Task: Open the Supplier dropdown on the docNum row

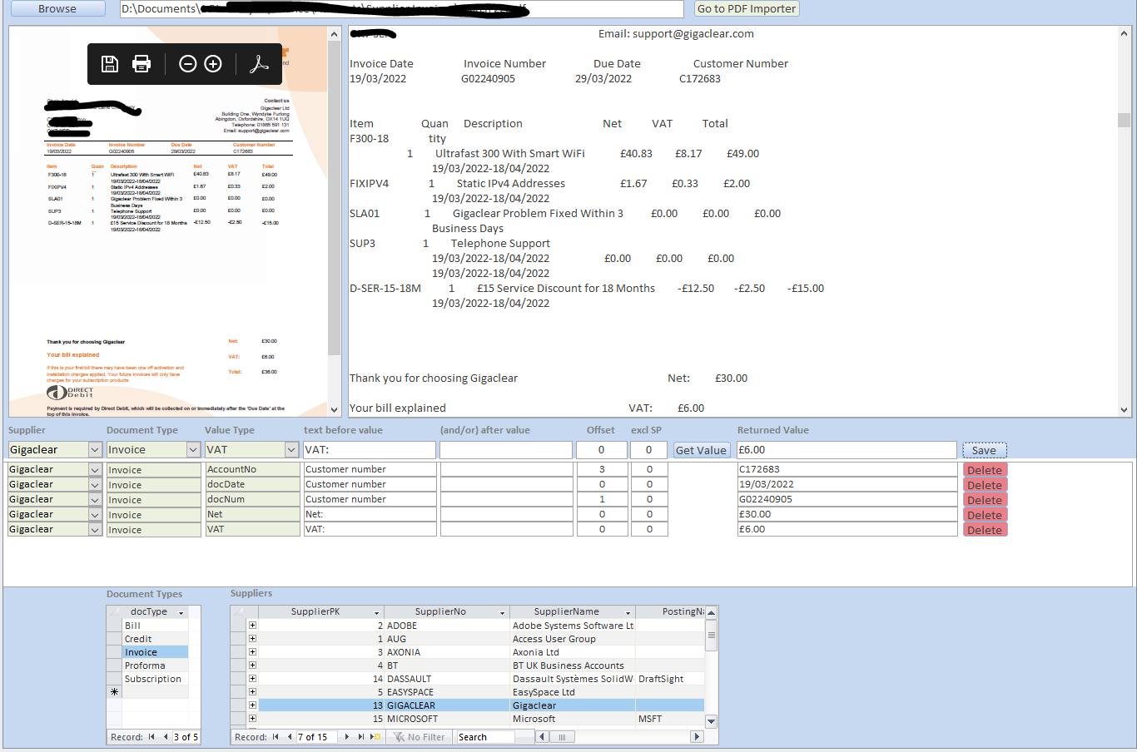Action: (95, 500)
